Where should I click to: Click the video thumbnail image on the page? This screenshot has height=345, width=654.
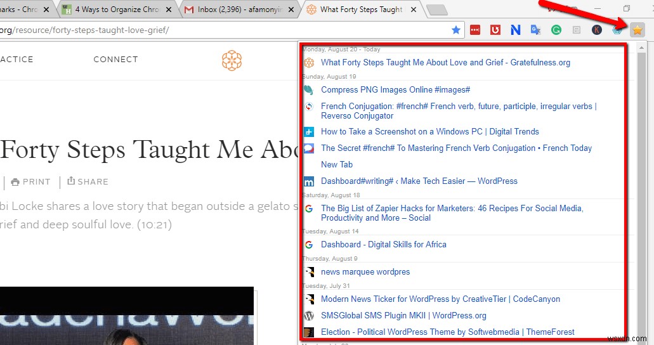tap(127, 316)
